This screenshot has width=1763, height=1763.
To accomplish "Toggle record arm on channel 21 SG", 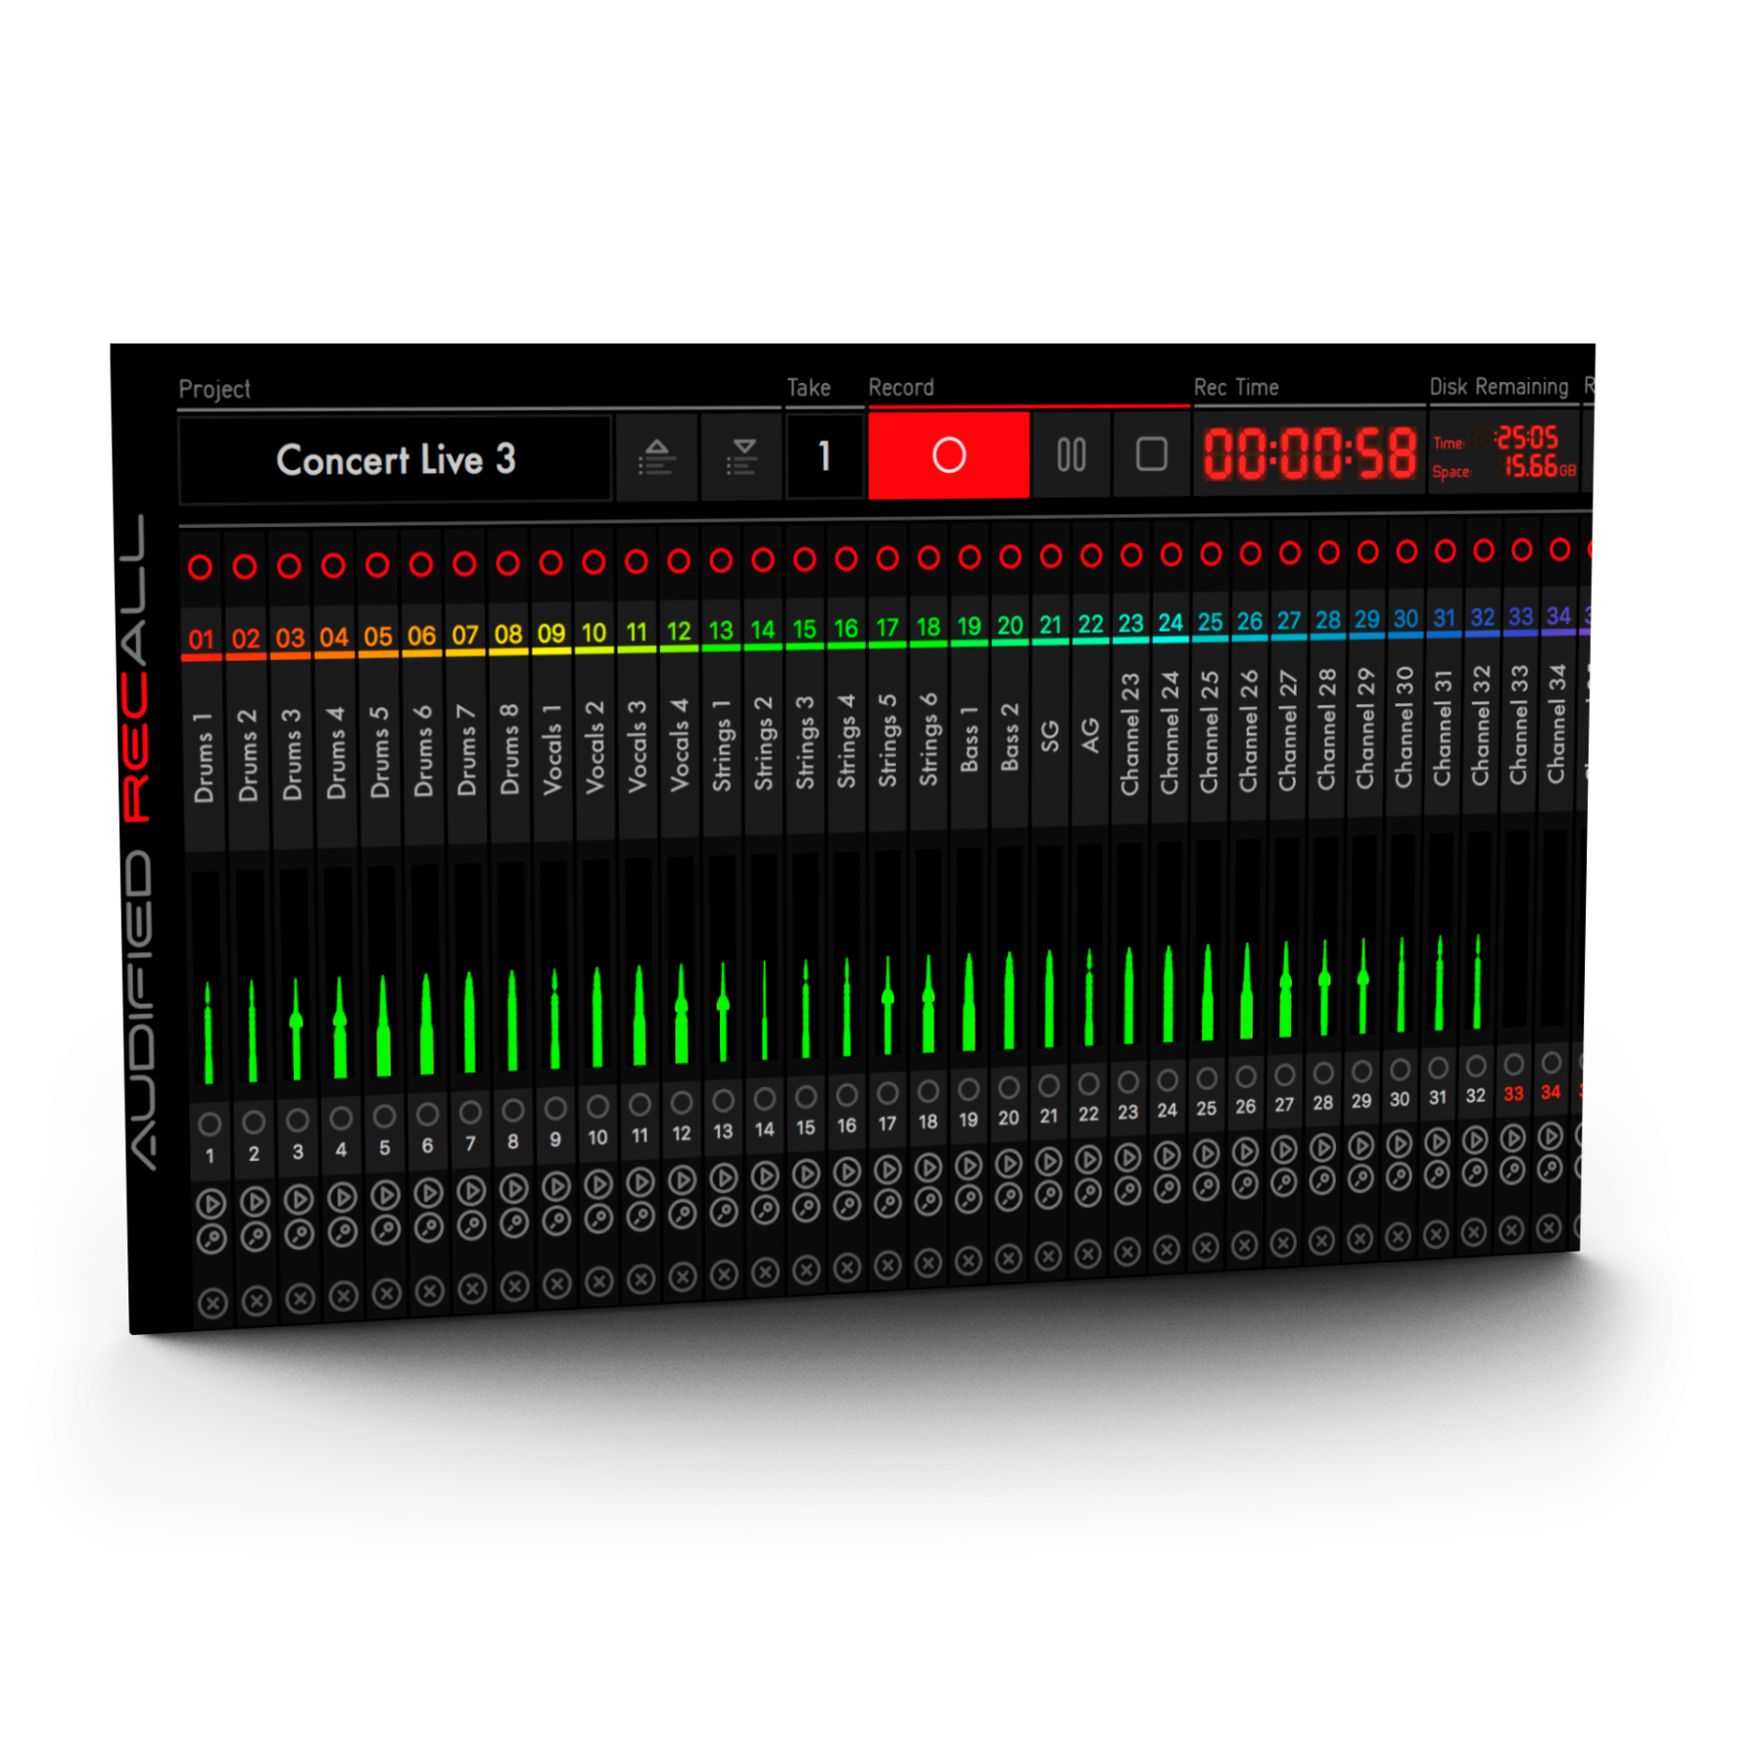I will click(x=1051, y=556).
